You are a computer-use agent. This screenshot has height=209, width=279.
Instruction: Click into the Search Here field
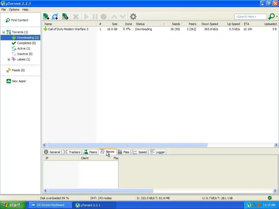pos(251,17)
